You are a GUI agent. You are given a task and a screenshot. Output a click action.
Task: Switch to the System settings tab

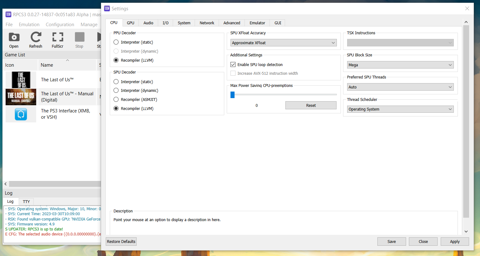184,23
